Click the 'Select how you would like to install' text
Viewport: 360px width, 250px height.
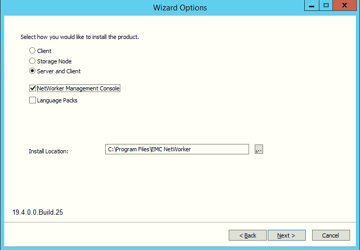click(80, 37)
